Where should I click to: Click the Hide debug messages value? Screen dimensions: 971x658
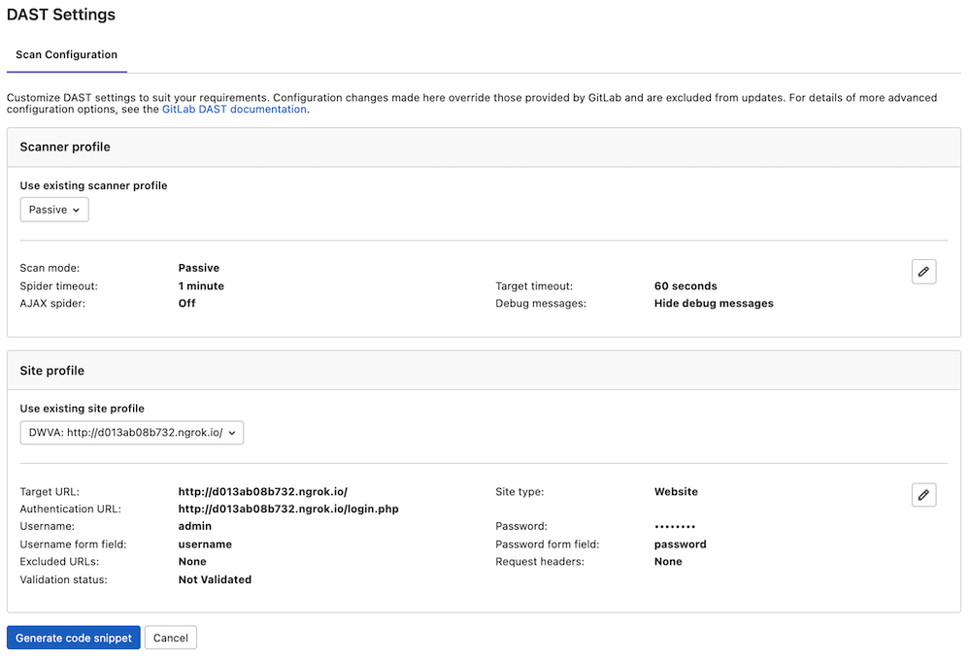(x=714, y=303)
